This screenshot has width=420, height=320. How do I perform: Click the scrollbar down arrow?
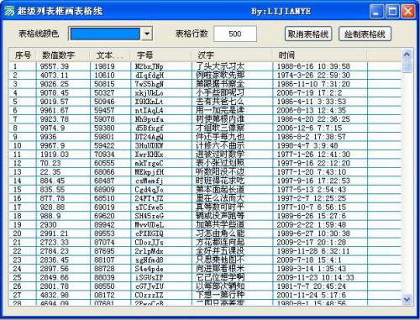click(x=407, y=300)
